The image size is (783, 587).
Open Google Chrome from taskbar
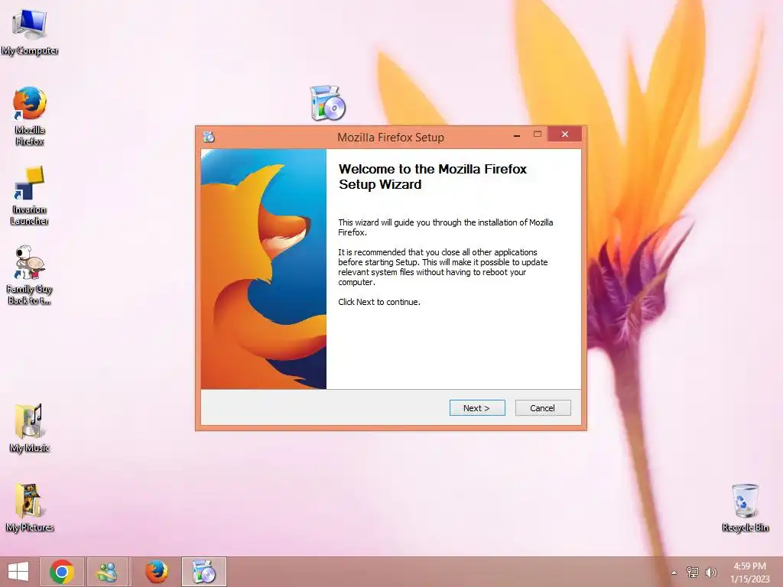click(62, 572)
